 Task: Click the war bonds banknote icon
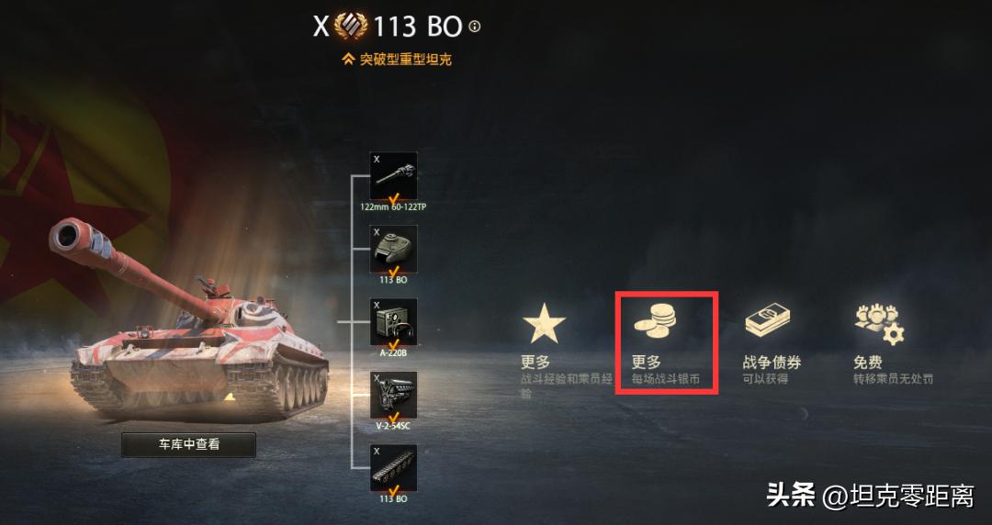click(x=767, y=320)
